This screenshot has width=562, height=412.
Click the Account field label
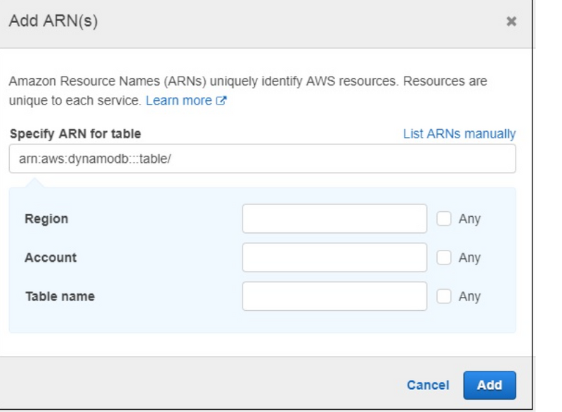pos(51,258)
